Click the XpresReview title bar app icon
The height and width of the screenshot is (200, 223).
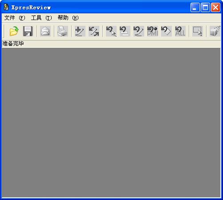pyautogui.click(x=6, y=7)
